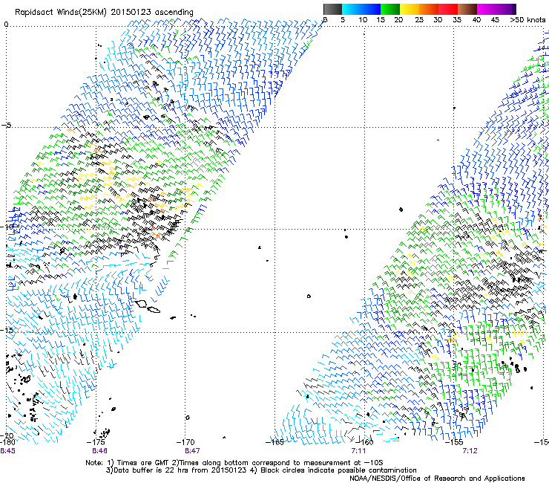Click the '10' legend tick label
Image resolution: width=549 pixels, height=483 pixels.
tap(363, 20)
